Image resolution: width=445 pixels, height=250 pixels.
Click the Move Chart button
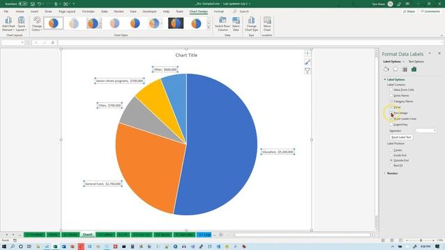click(267, 24)
